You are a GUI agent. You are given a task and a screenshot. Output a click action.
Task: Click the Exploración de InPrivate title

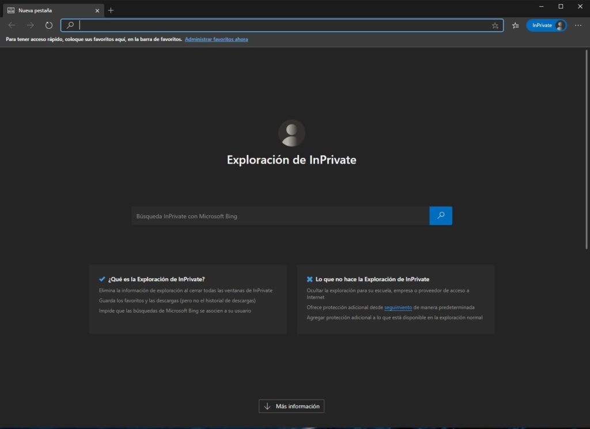[x=292, y=160]
